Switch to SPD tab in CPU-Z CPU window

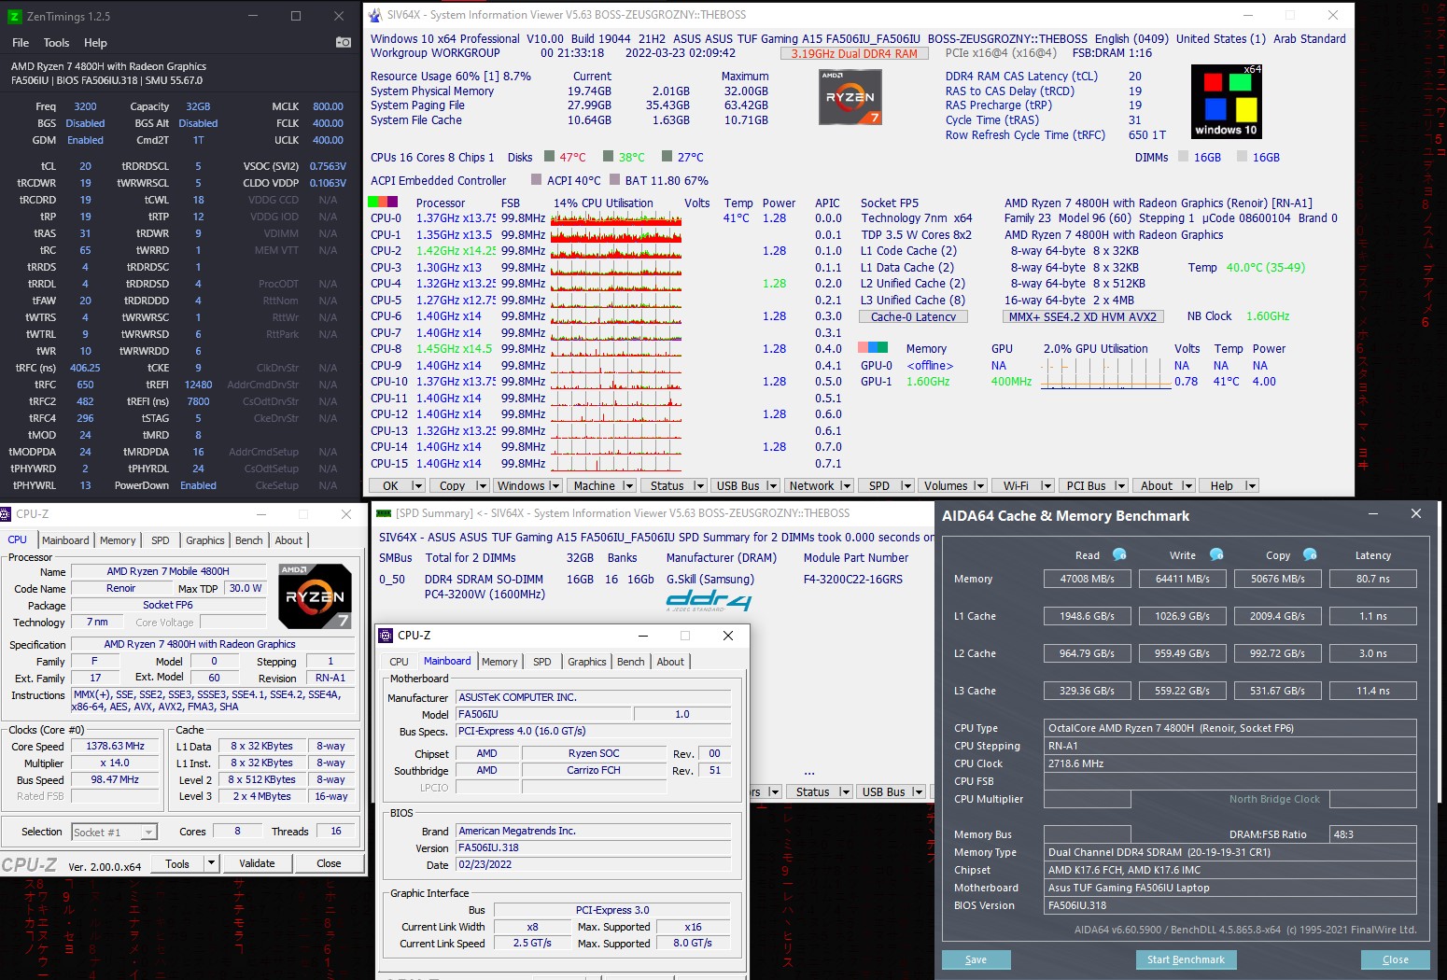click(x=161, y=540)
